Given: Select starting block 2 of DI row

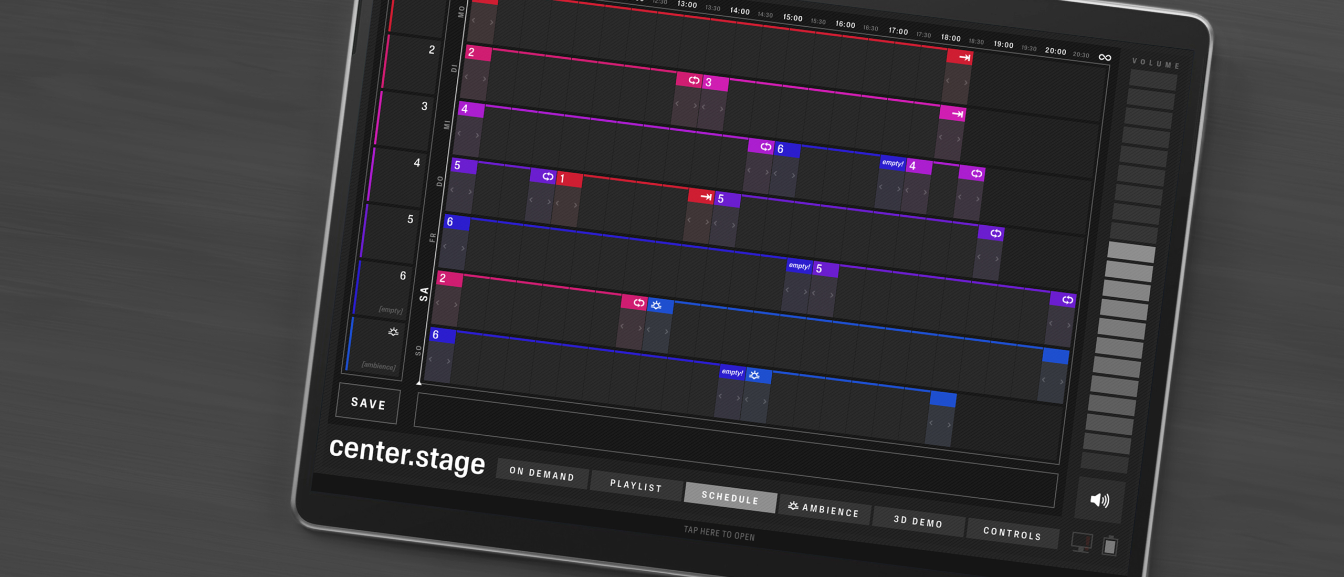Looking at the screenshot, I should click(479, 53).
